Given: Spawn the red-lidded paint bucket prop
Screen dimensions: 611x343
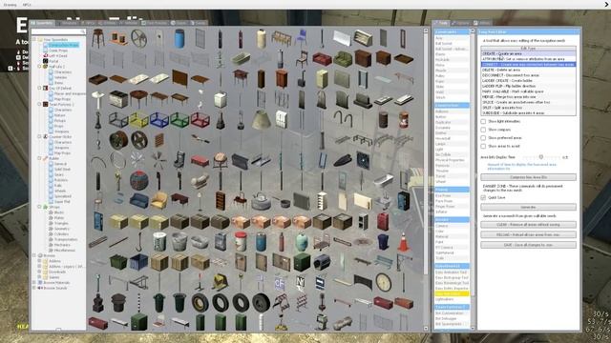Looking at the screenshot, I should point(241,241).
